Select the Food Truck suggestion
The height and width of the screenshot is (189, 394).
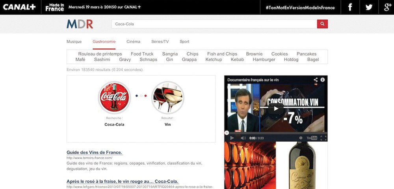(x=142, y=54)
